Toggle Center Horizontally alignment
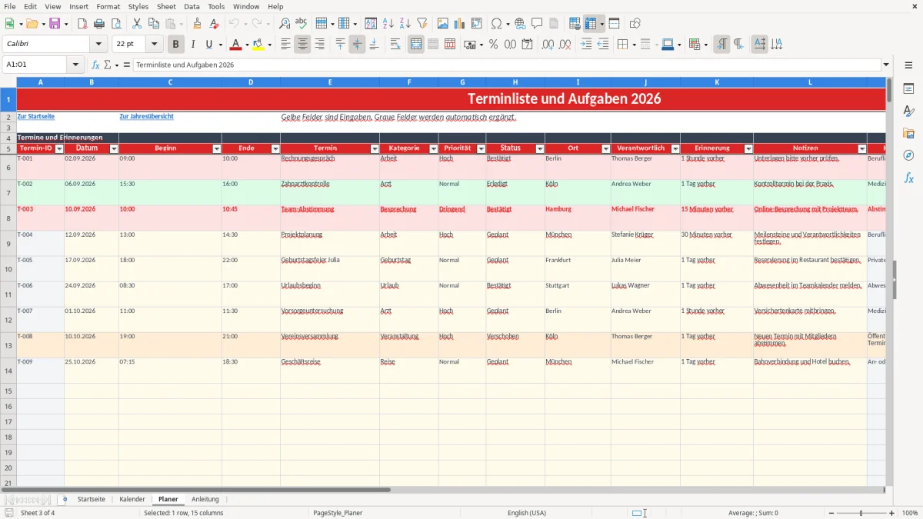923x519 pixels. [302, 45]
